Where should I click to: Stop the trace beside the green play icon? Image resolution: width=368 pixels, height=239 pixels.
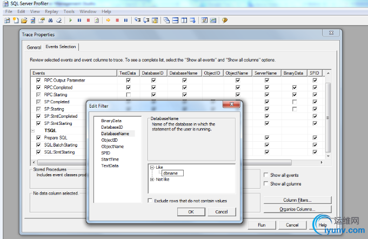pos(88,21)
